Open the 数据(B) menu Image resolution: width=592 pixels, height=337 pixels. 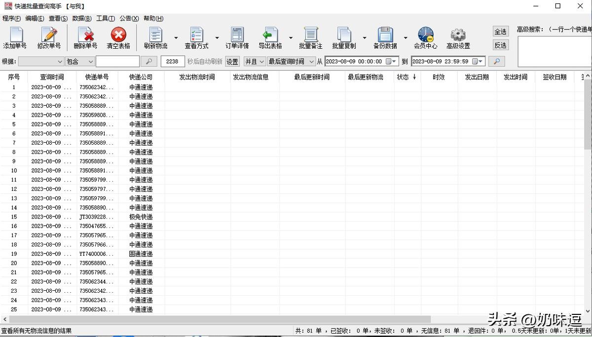(x=81, y=18)
